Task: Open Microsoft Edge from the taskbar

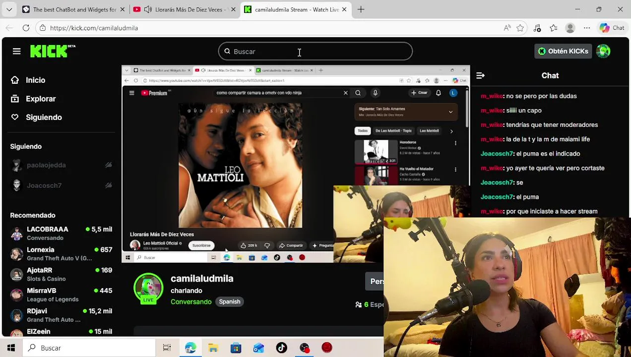Action: (x=190, y=348)
